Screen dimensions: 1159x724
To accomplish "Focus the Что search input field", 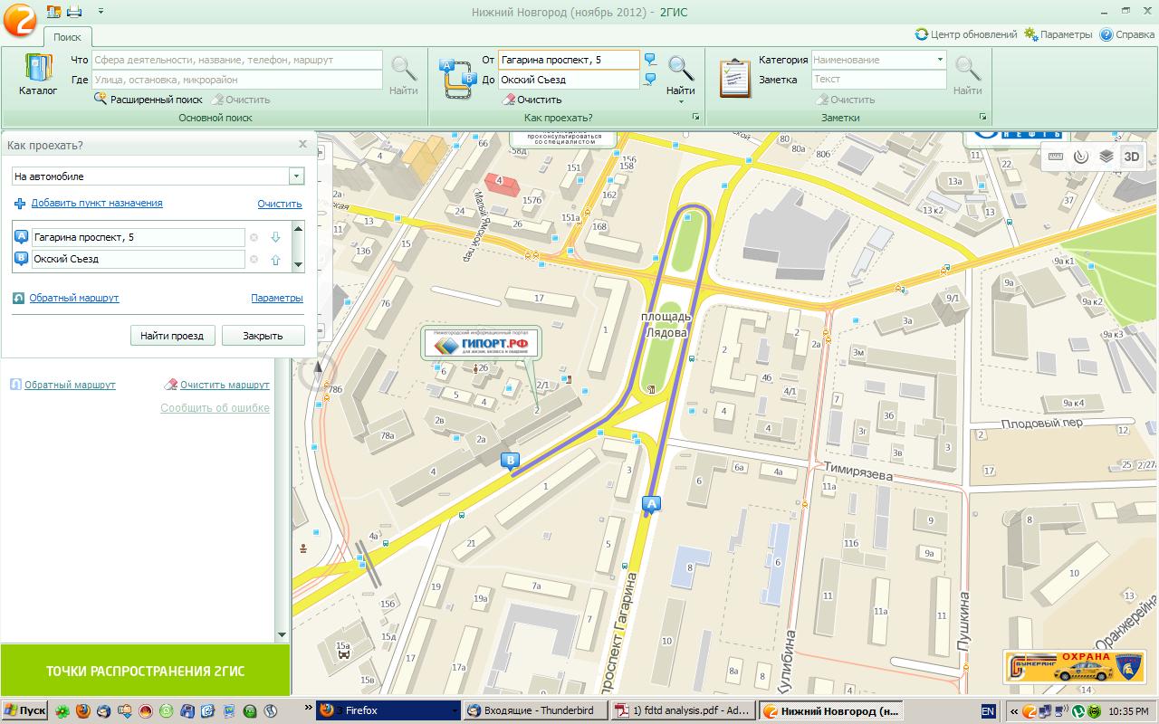I will pyautogui.click(x=237, y=60).
